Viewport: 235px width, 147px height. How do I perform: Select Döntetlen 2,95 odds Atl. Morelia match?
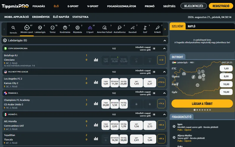point(115,125)
